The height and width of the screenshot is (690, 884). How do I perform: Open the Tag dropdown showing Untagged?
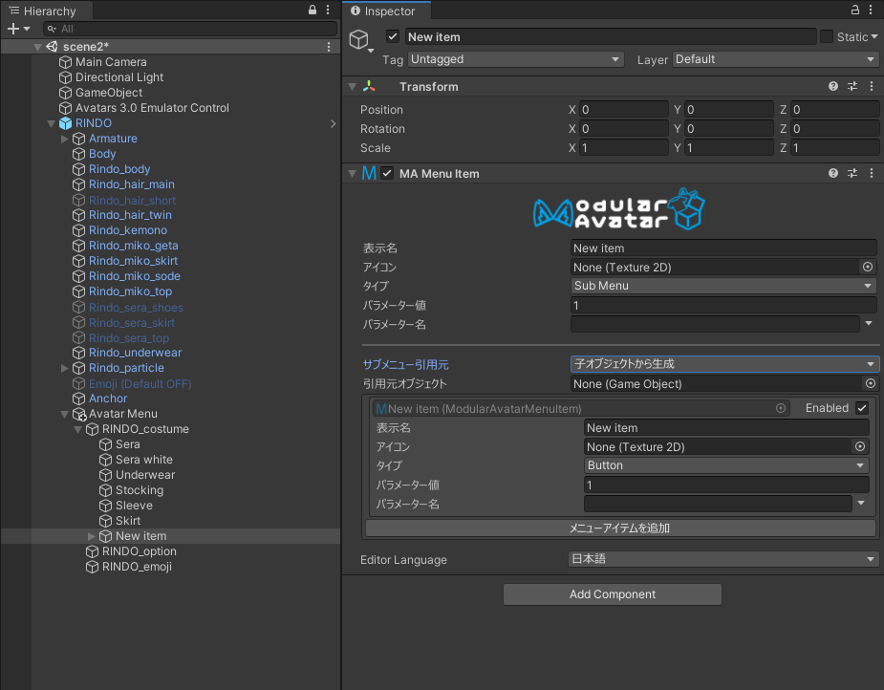[515, 59]
